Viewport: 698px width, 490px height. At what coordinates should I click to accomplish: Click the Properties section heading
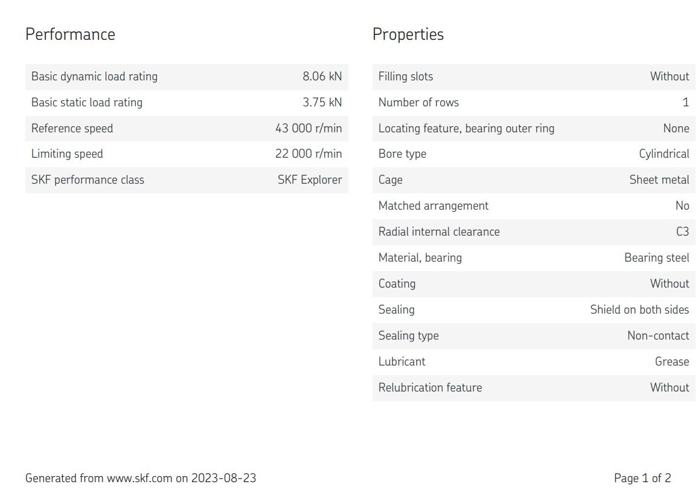pyautogui.click(x=408, y=34)
